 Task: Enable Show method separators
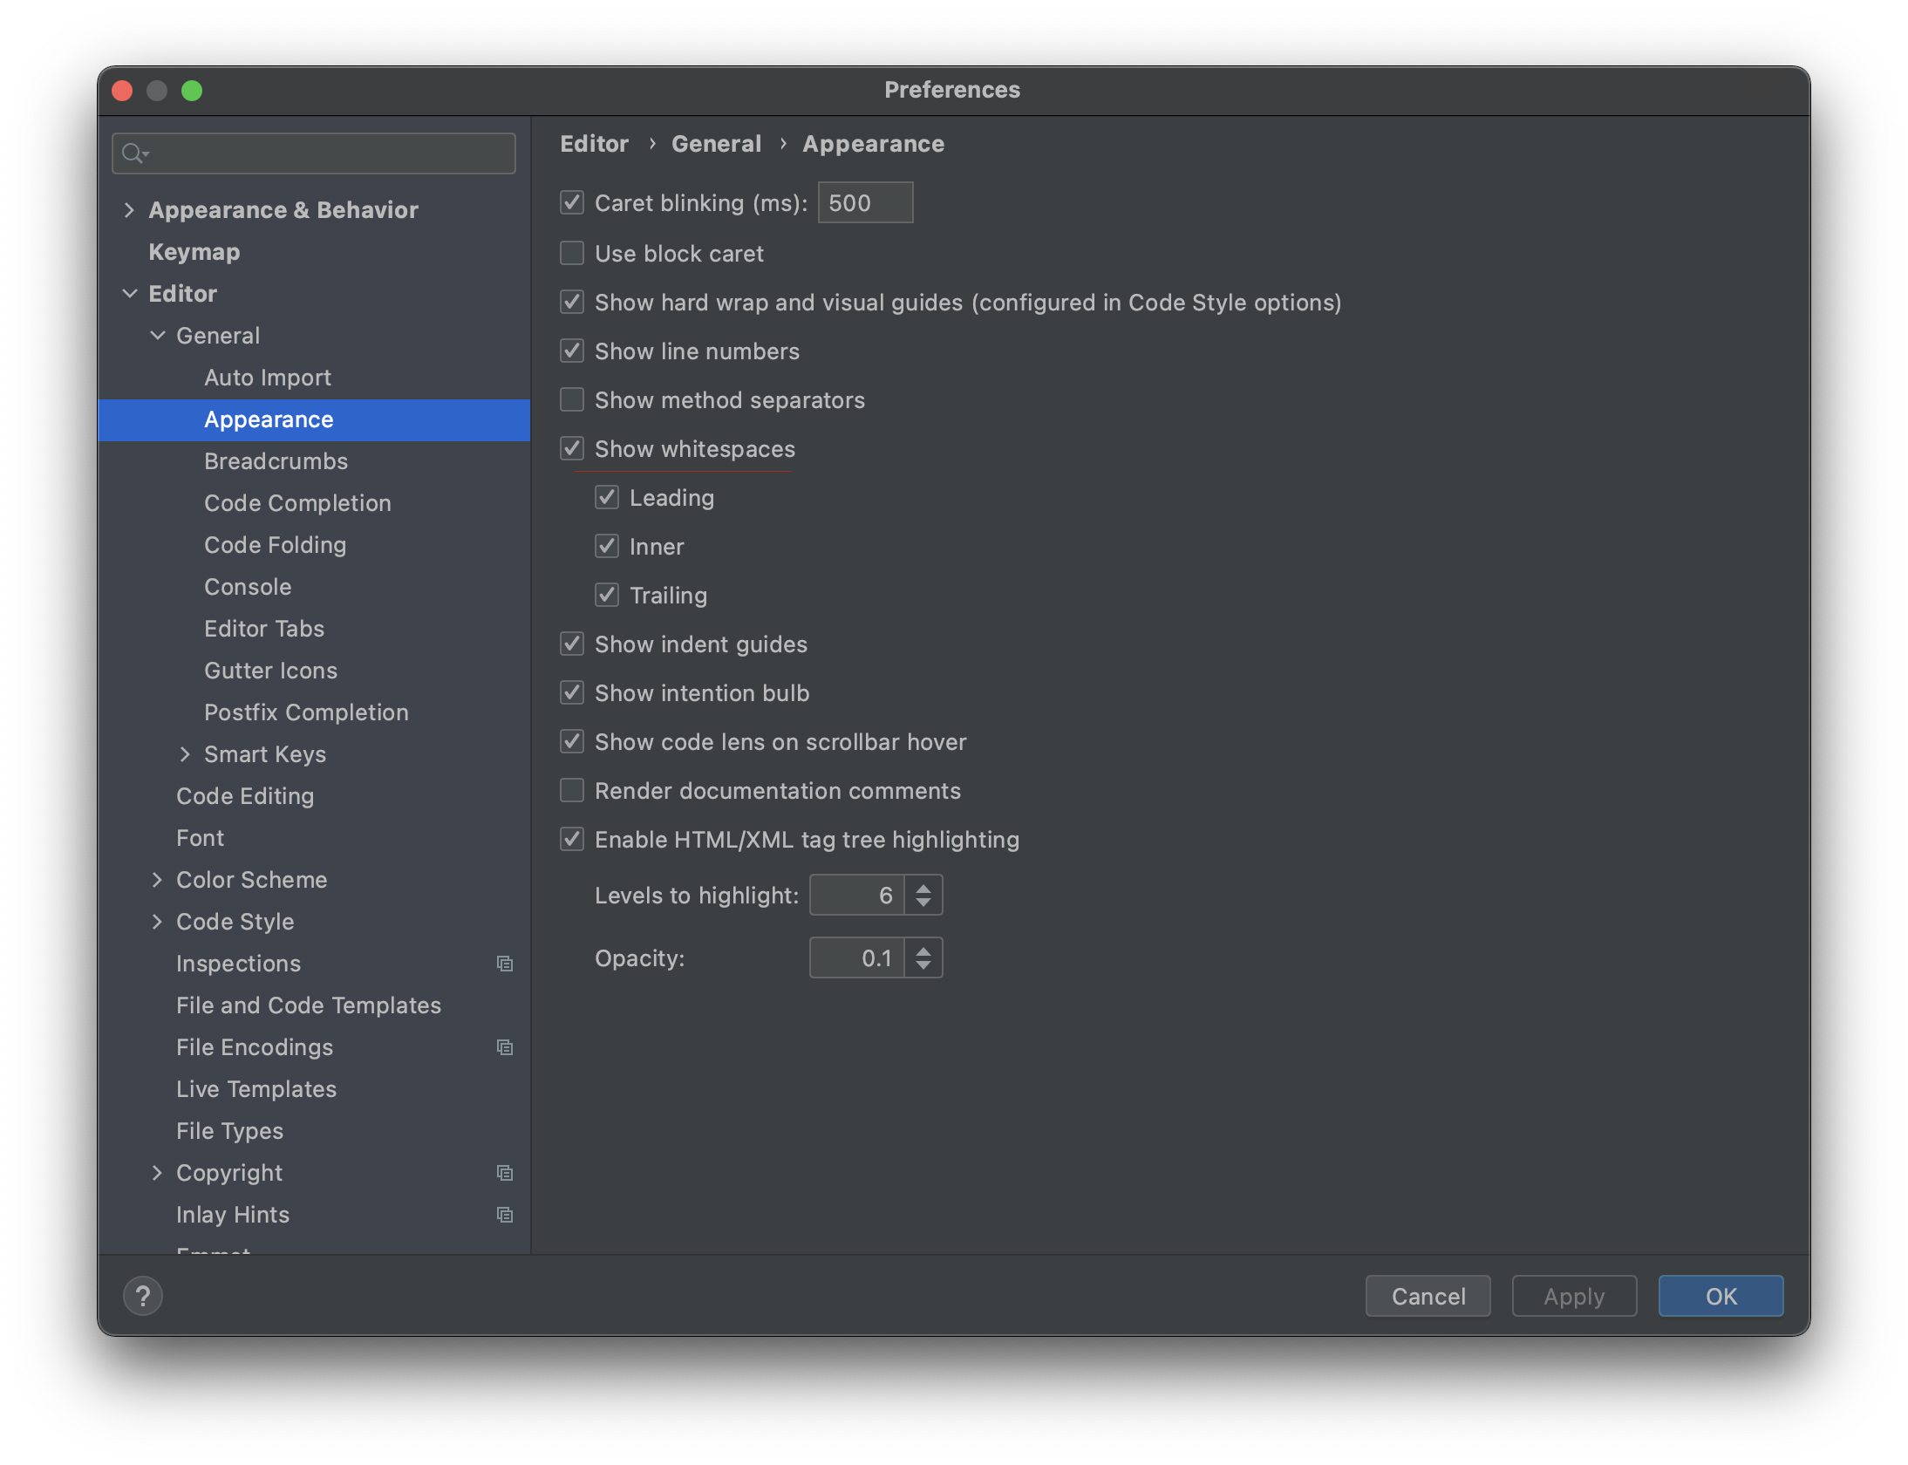pyautogui.click(x=572, y=399)
